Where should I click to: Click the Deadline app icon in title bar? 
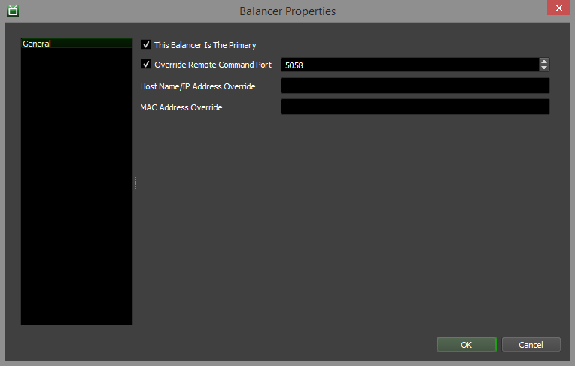(x=12, y=11)
